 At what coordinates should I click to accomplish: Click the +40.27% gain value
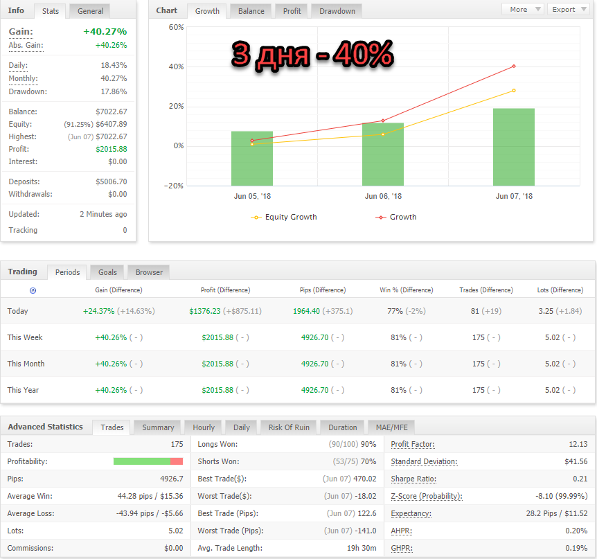click(105, 32)
